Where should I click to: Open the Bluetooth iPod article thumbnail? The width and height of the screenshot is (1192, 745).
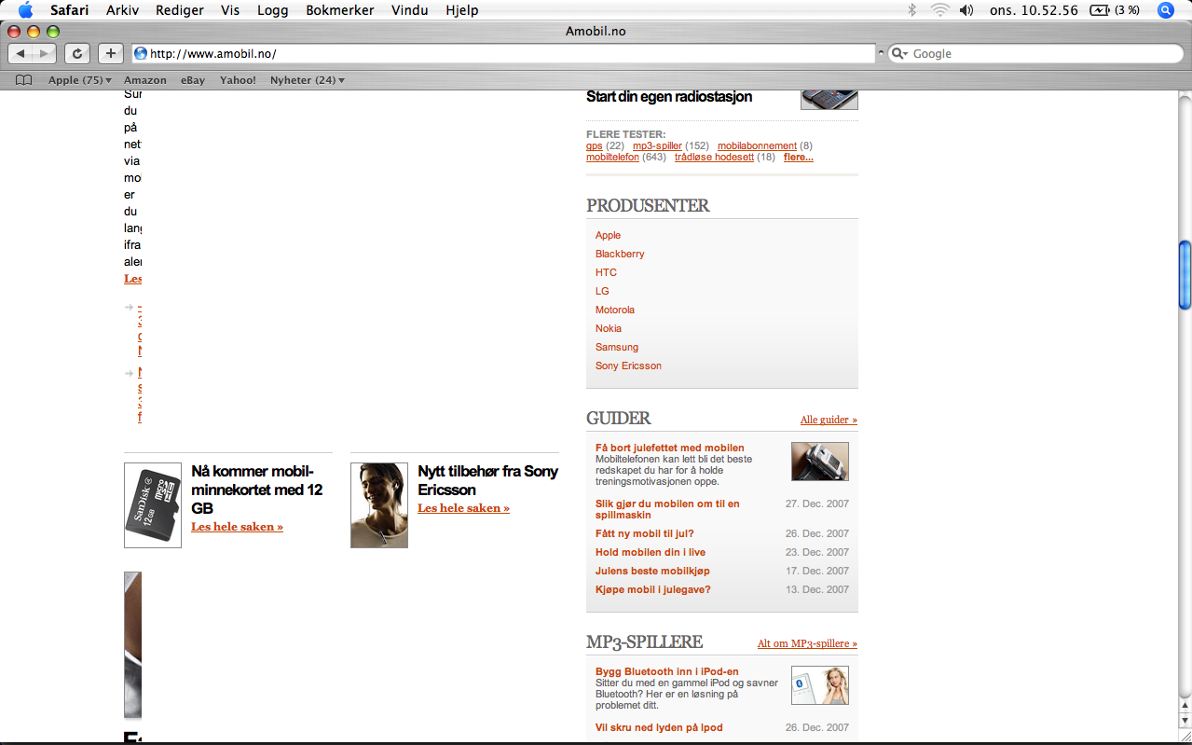[820, 685]
